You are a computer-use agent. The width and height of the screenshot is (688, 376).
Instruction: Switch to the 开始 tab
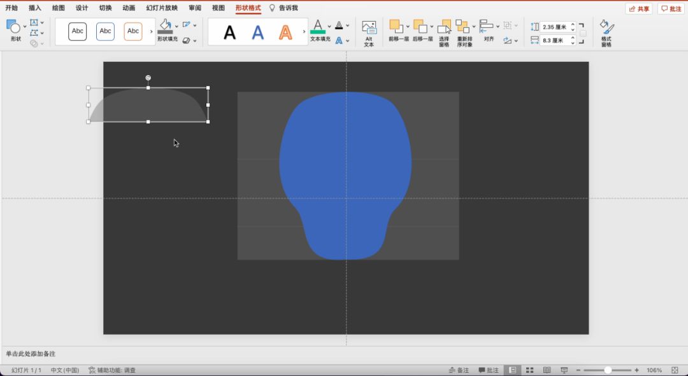(x=11, y=8)
